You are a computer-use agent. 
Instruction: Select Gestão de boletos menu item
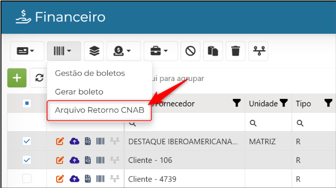pos(90,73)
